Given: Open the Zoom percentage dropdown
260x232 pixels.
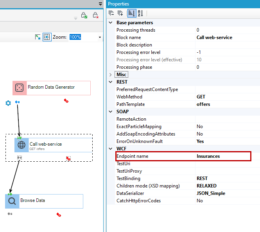Looking at the screenshot, I should (100, 37).
